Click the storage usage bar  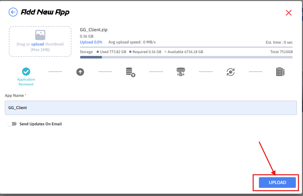[186, 57]
